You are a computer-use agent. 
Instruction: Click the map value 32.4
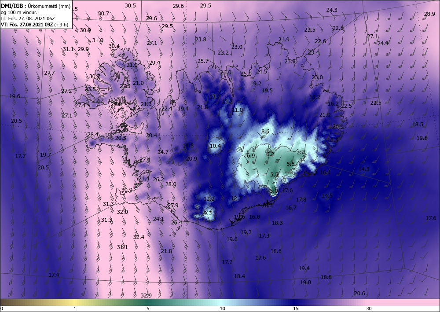(139, 237)
